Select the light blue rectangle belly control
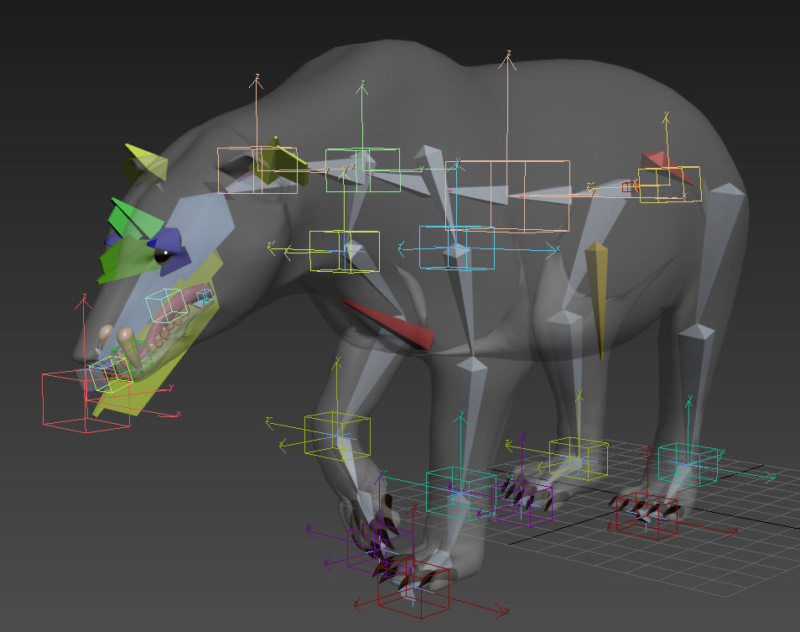This screenshot has height=632, width=800. (x=457, y=248)
